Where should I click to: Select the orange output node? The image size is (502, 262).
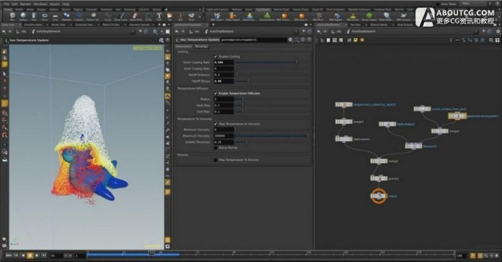pos(378,195)
